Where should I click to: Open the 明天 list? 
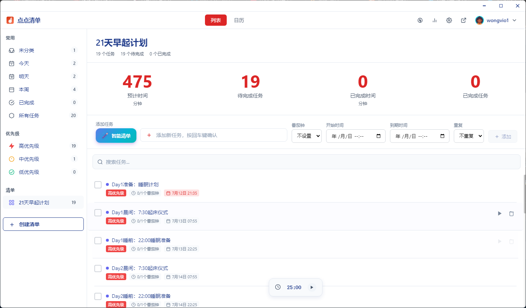(43, 76)
